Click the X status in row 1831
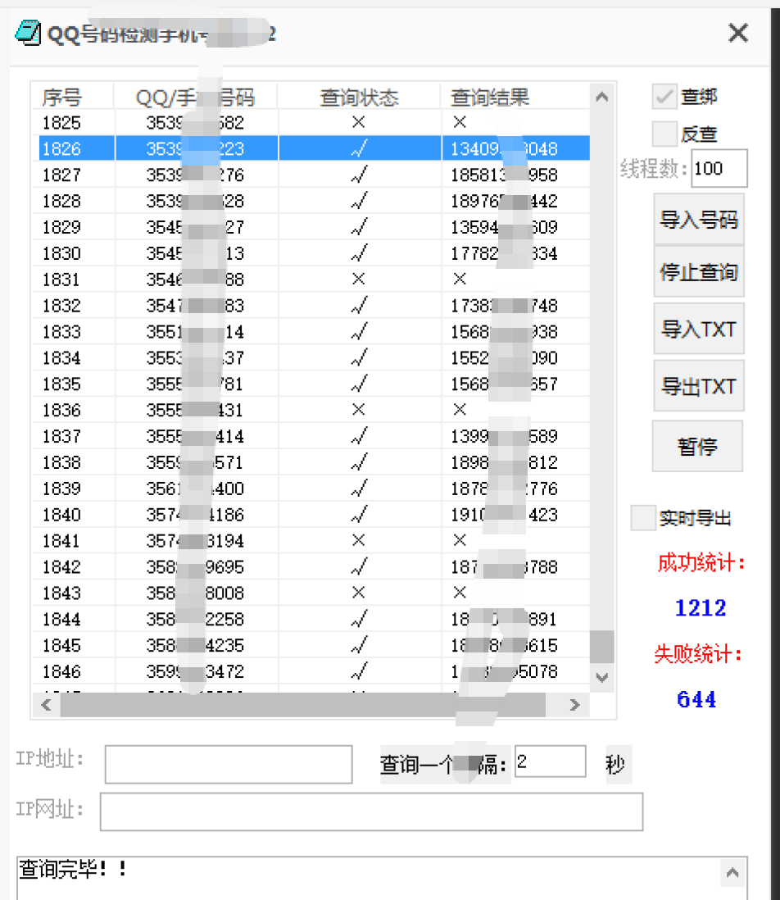The width and height of the screenshot is (780, 900). (x=359, y=279)
